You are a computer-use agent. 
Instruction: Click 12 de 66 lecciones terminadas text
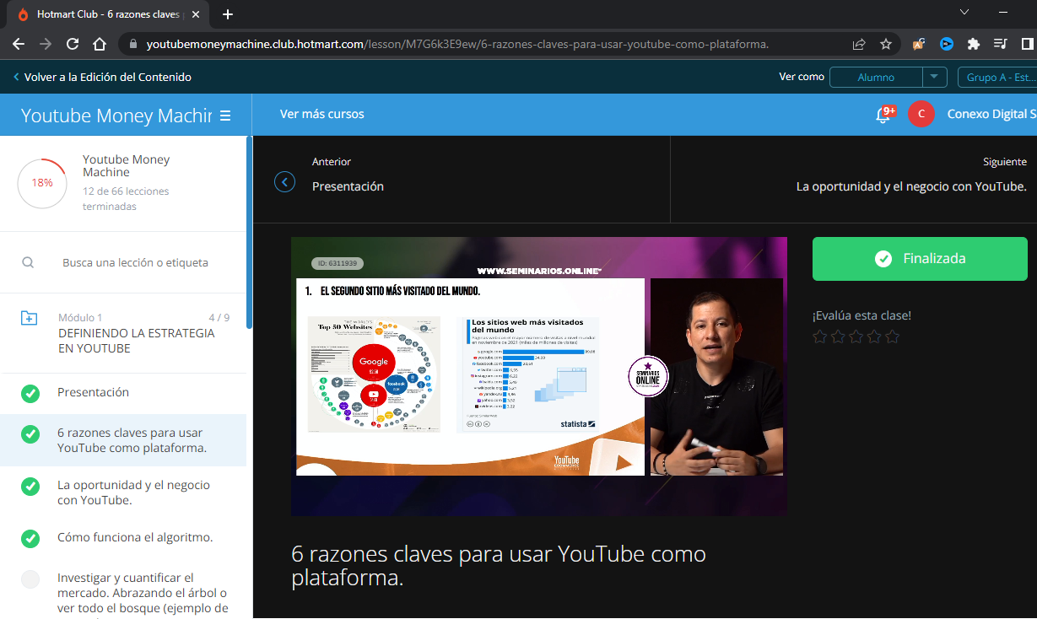[126, 199]
